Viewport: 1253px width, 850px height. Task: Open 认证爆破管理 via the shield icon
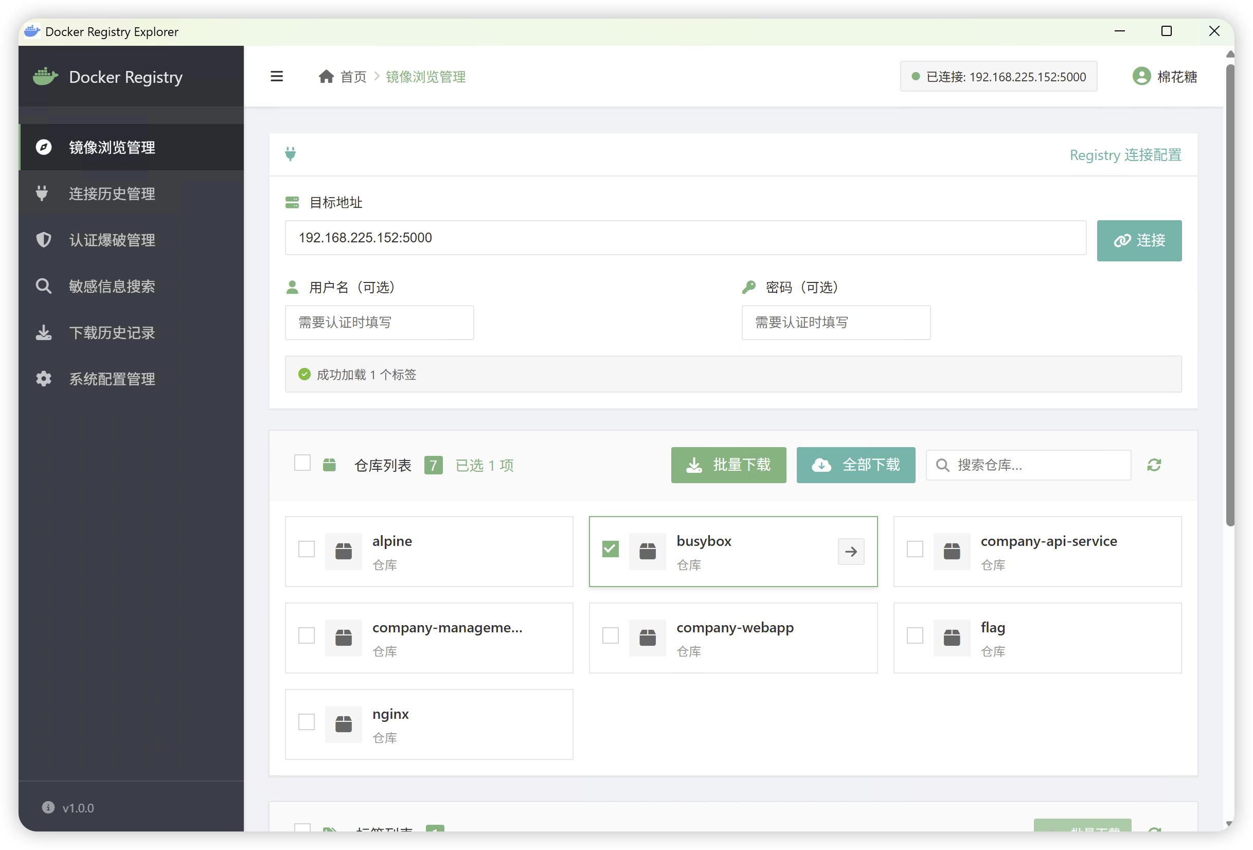point(43,240)
